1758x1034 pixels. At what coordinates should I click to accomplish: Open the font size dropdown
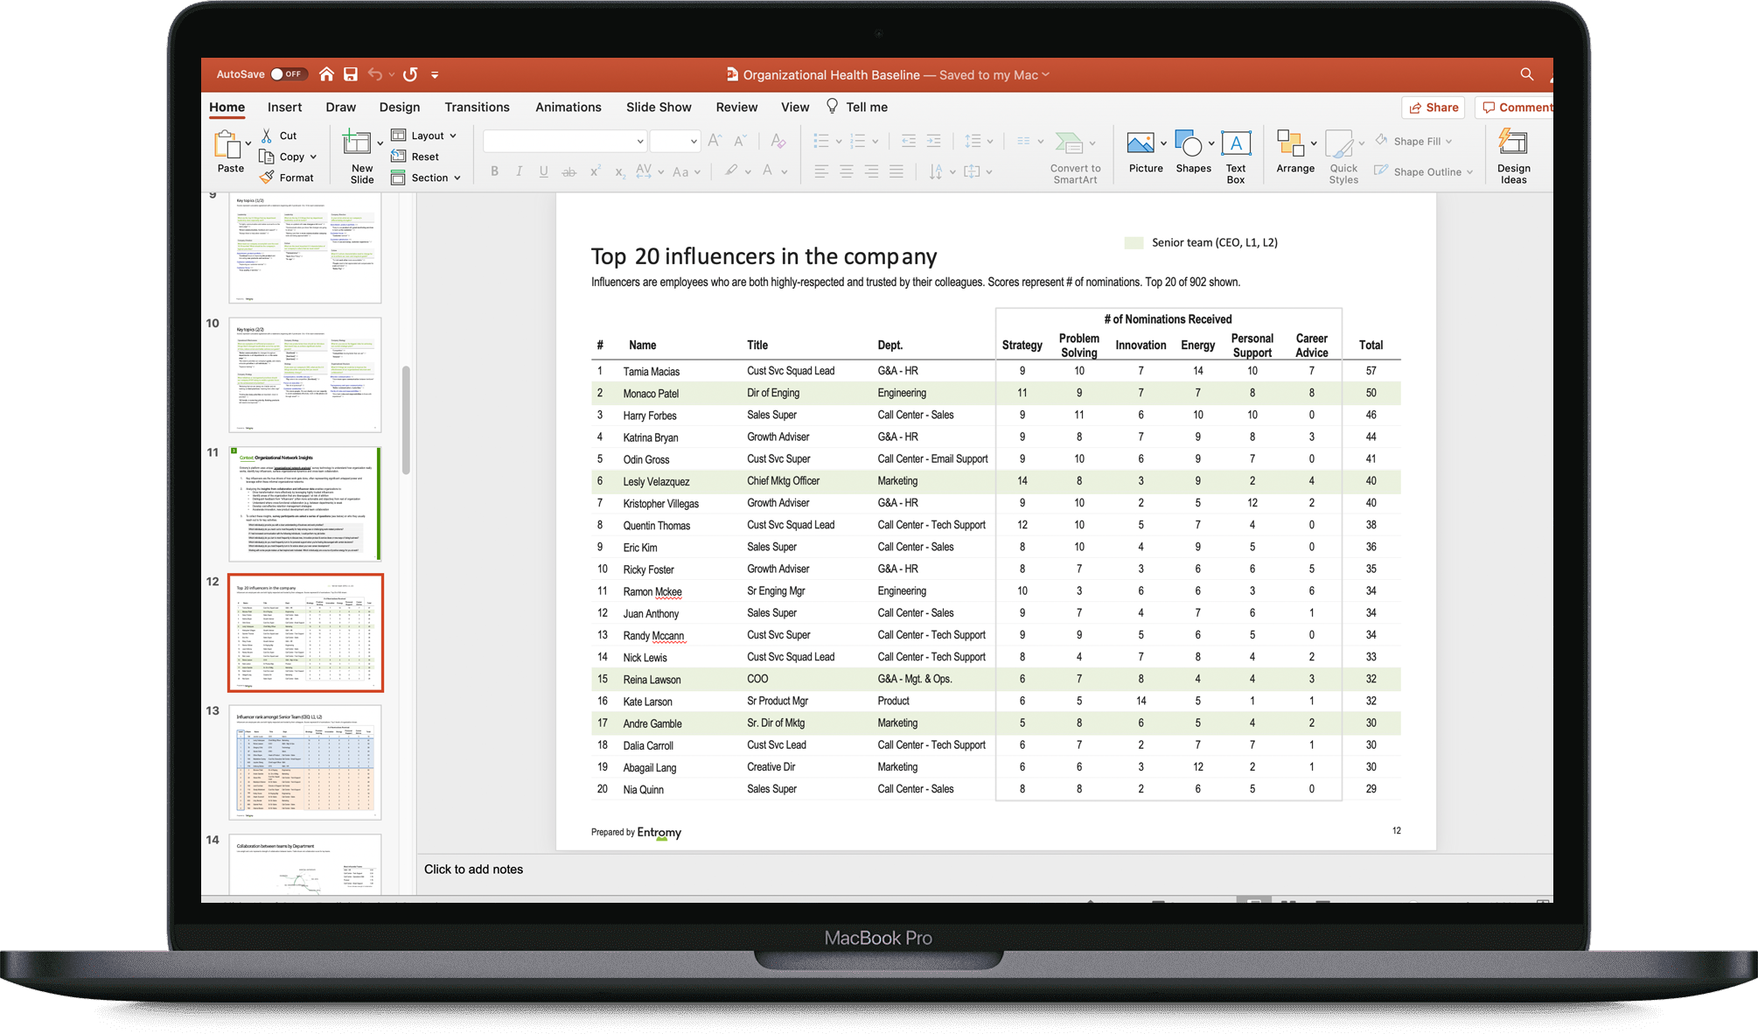pyautogui.click(x=675, y=141)
